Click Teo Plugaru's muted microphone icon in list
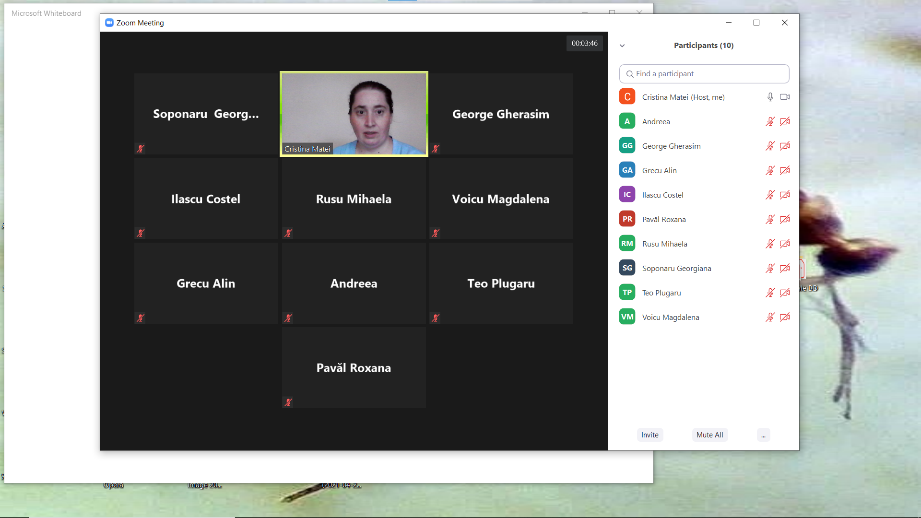921x518 pixels. [770, 293]
